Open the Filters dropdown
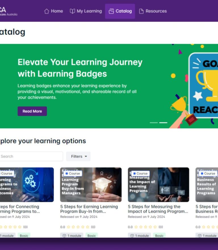 pos(78,156)
